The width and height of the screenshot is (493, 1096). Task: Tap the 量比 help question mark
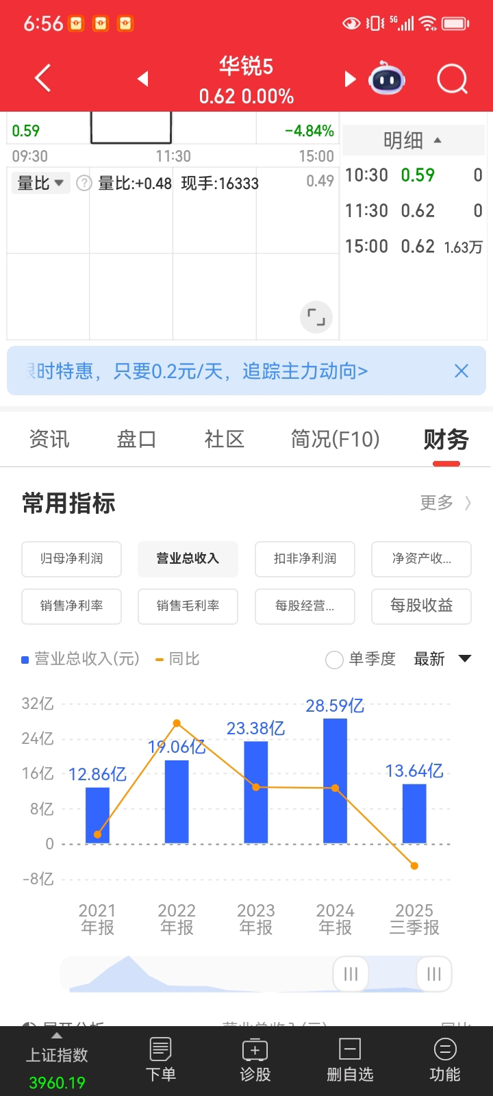pyautogui.click(x=84, y=183)
